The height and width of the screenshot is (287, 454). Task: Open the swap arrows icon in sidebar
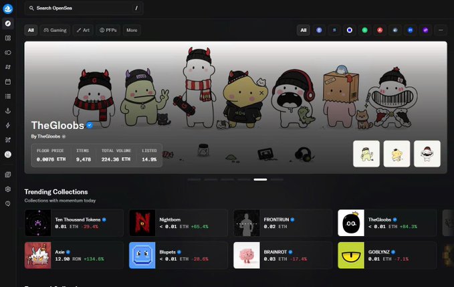8,67
